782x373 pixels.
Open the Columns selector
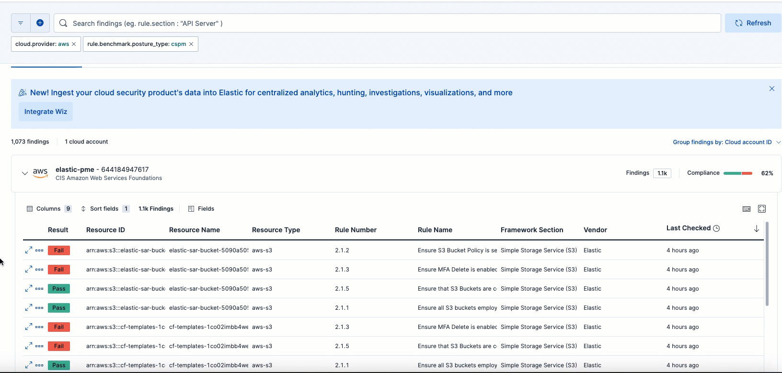click(49, 209)
